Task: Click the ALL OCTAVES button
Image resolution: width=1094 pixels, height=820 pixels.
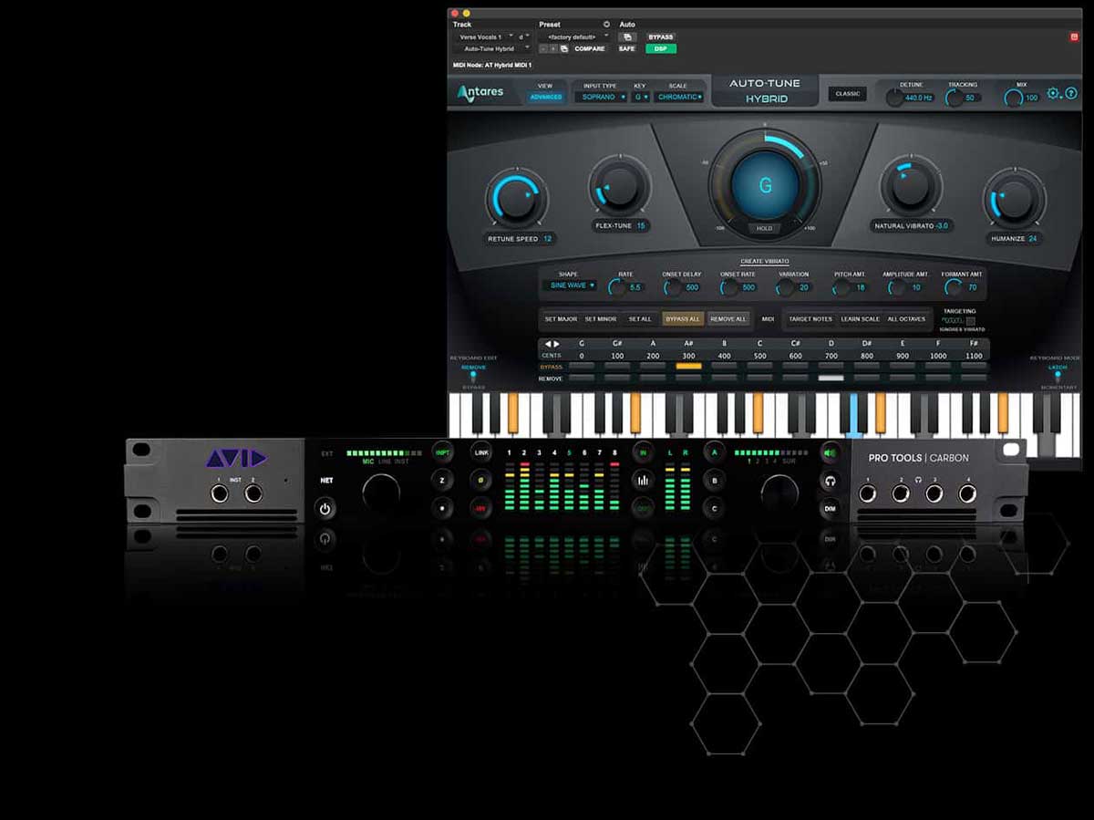Action: pos(906,319)
